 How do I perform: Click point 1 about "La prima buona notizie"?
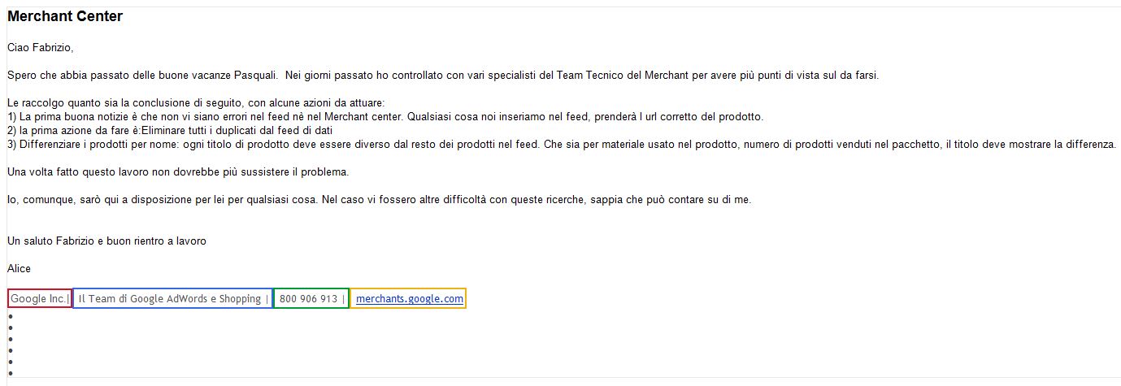pyautogui.click(x=385, y=117)
